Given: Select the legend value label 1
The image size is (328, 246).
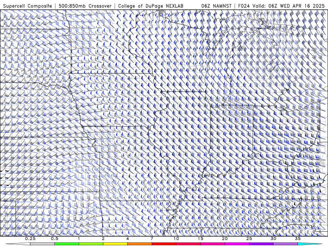Looking at the screenshot, I should tap(79, 239).
